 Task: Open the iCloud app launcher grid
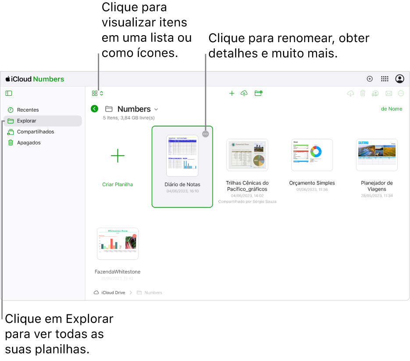385,79
